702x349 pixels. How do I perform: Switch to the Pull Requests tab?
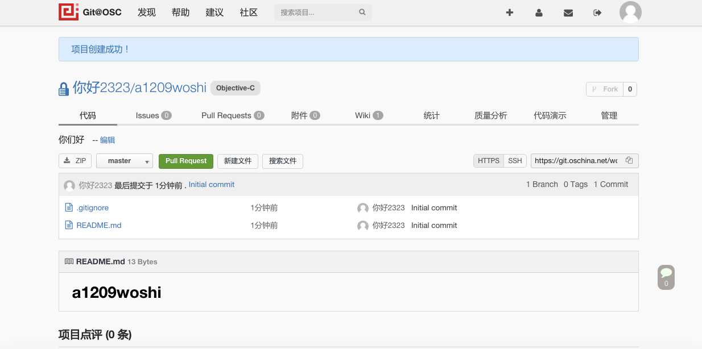[x=233, y=115]
